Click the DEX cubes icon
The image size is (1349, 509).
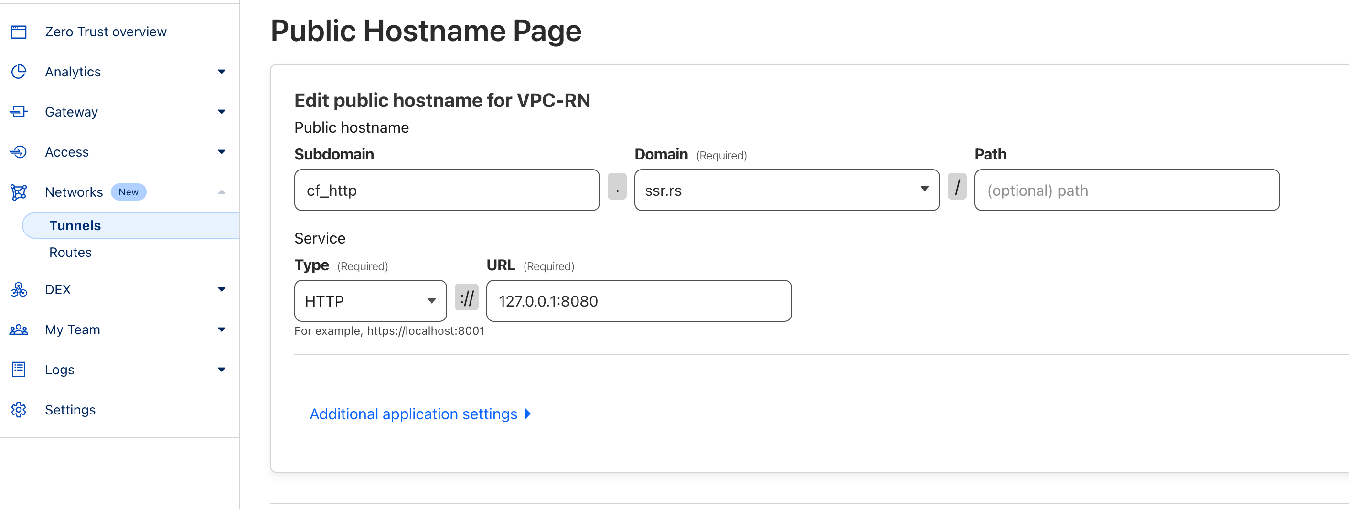19,289
